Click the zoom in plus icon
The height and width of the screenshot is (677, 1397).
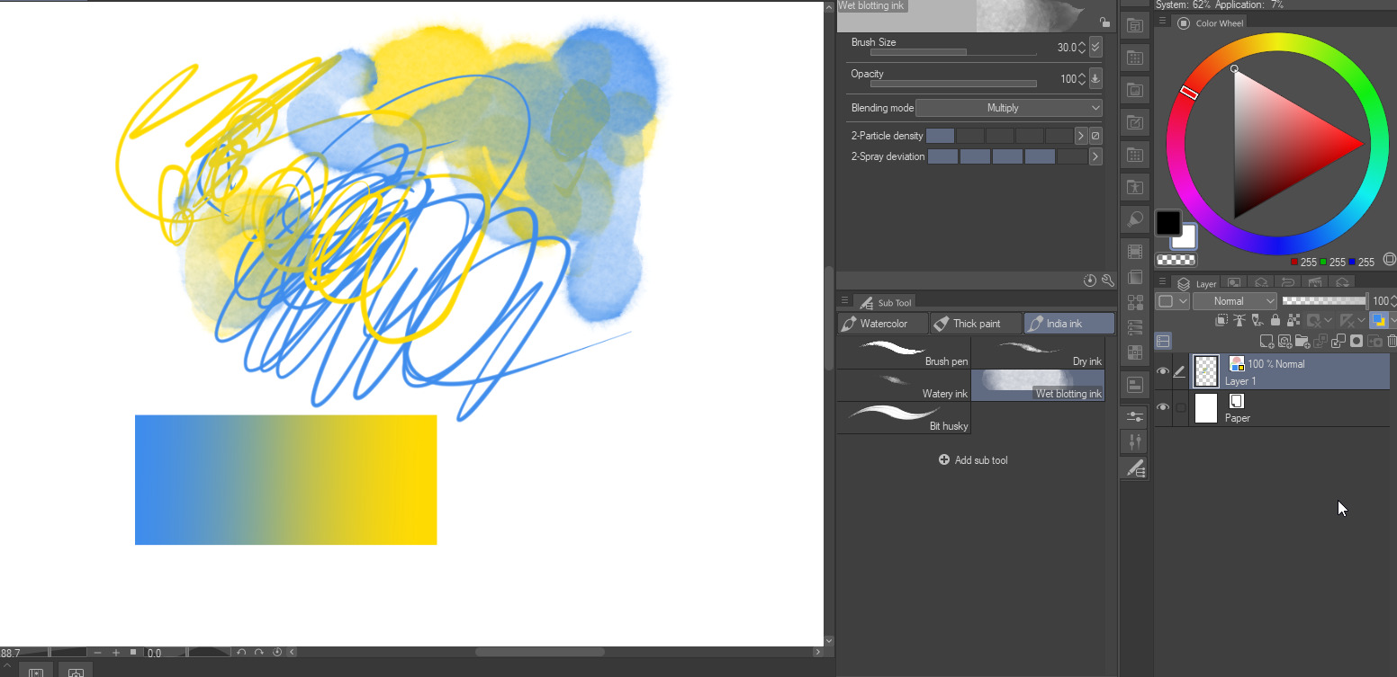116,653
